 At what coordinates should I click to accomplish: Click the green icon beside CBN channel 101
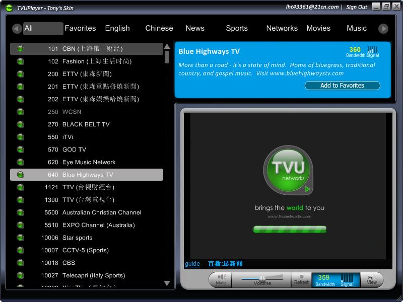[x=20, y=48]
